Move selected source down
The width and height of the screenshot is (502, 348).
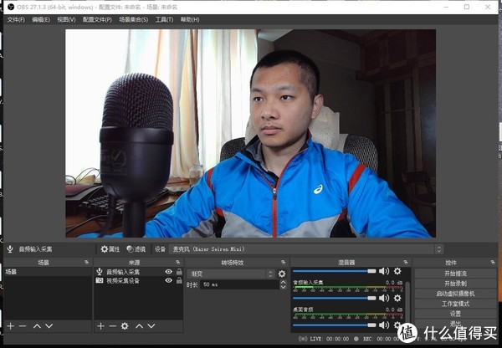(151, 326)
